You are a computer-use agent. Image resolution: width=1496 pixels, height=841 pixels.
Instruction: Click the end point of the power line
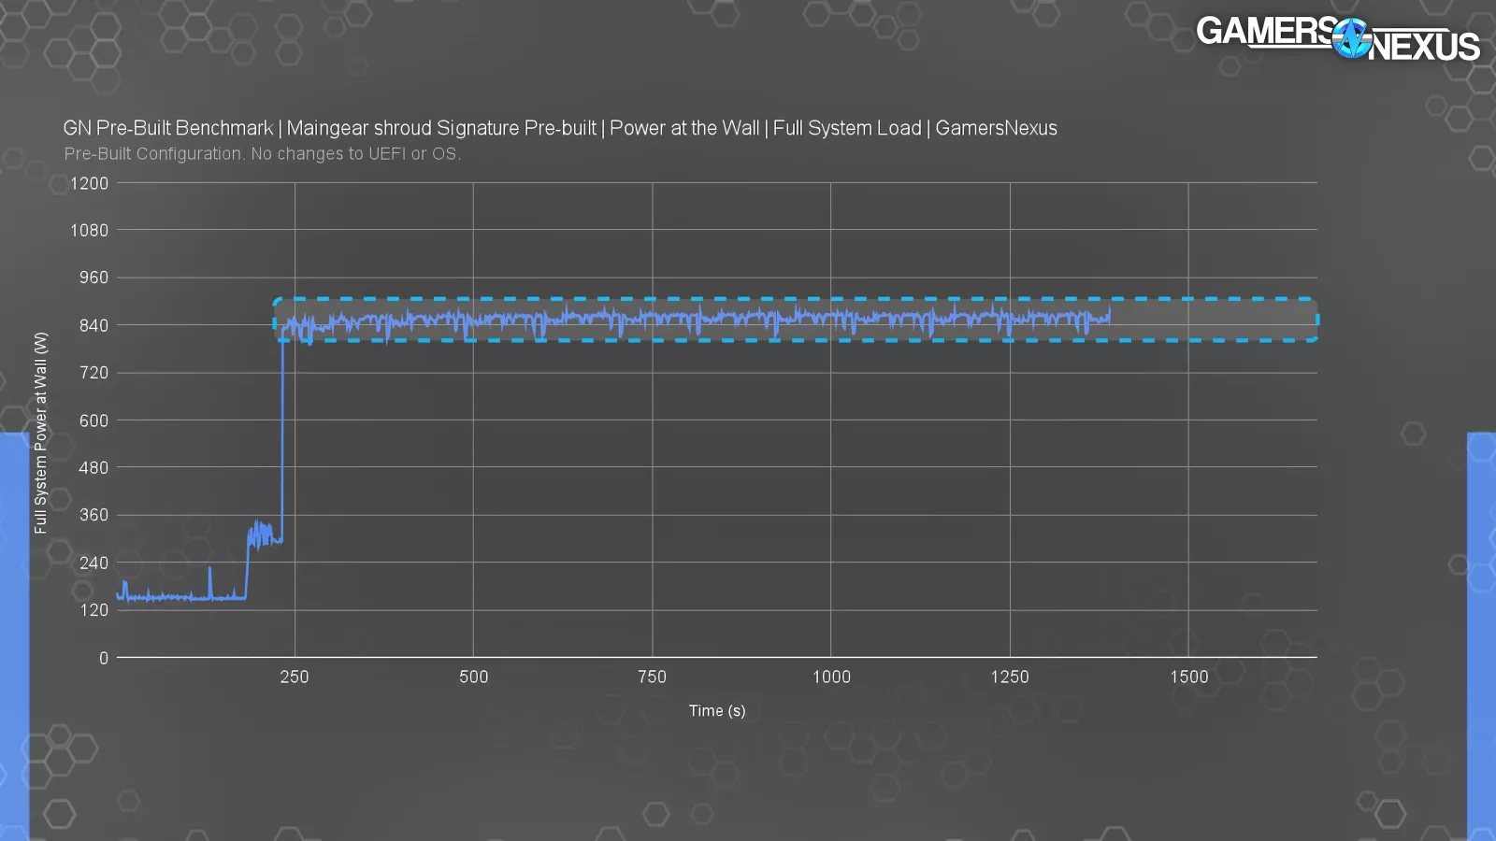1110,316
